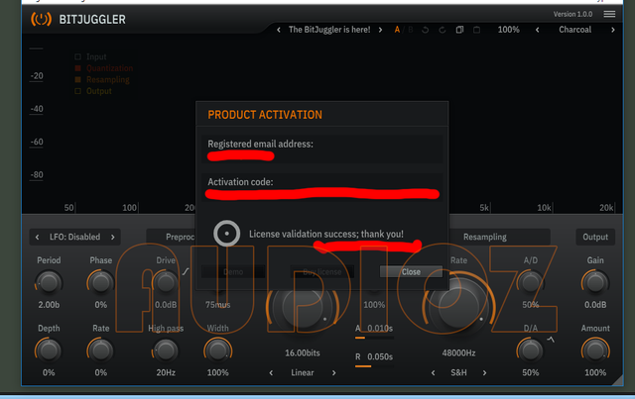Select next quantization mode after Linear

(333, 372)
